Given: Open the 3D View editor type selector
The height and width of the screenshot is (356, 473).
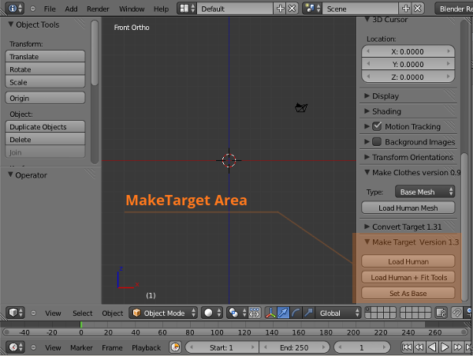Looking at the screenshot, I should 16,313.
